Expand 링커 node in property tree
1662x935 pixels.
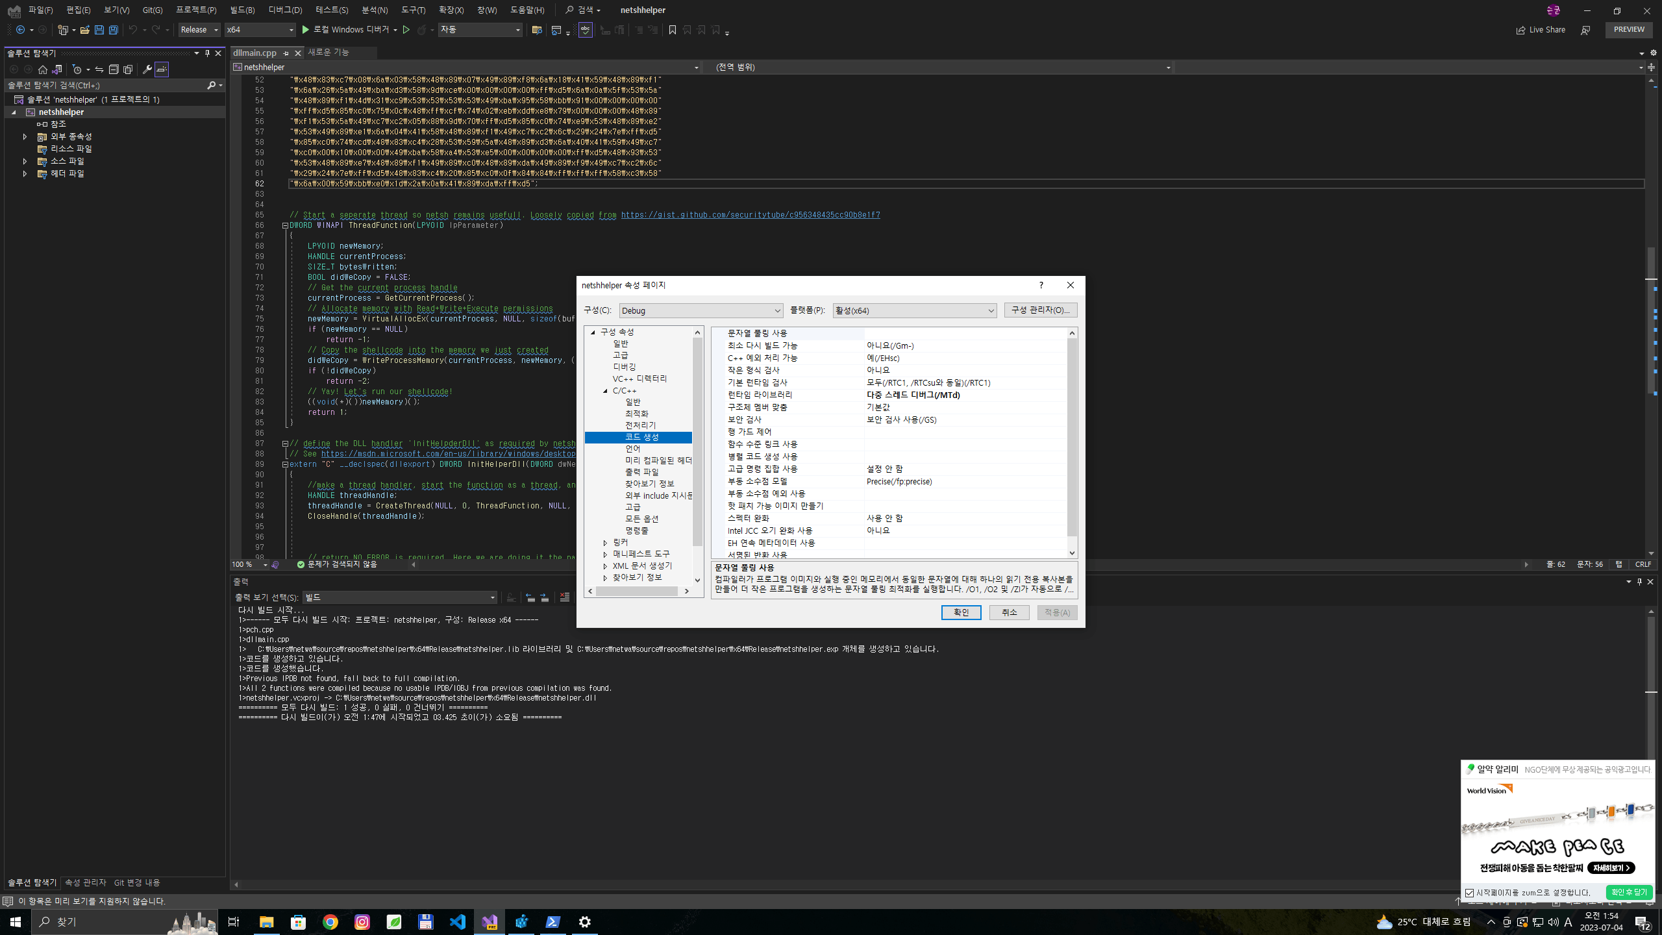click(x=605, y=543)
